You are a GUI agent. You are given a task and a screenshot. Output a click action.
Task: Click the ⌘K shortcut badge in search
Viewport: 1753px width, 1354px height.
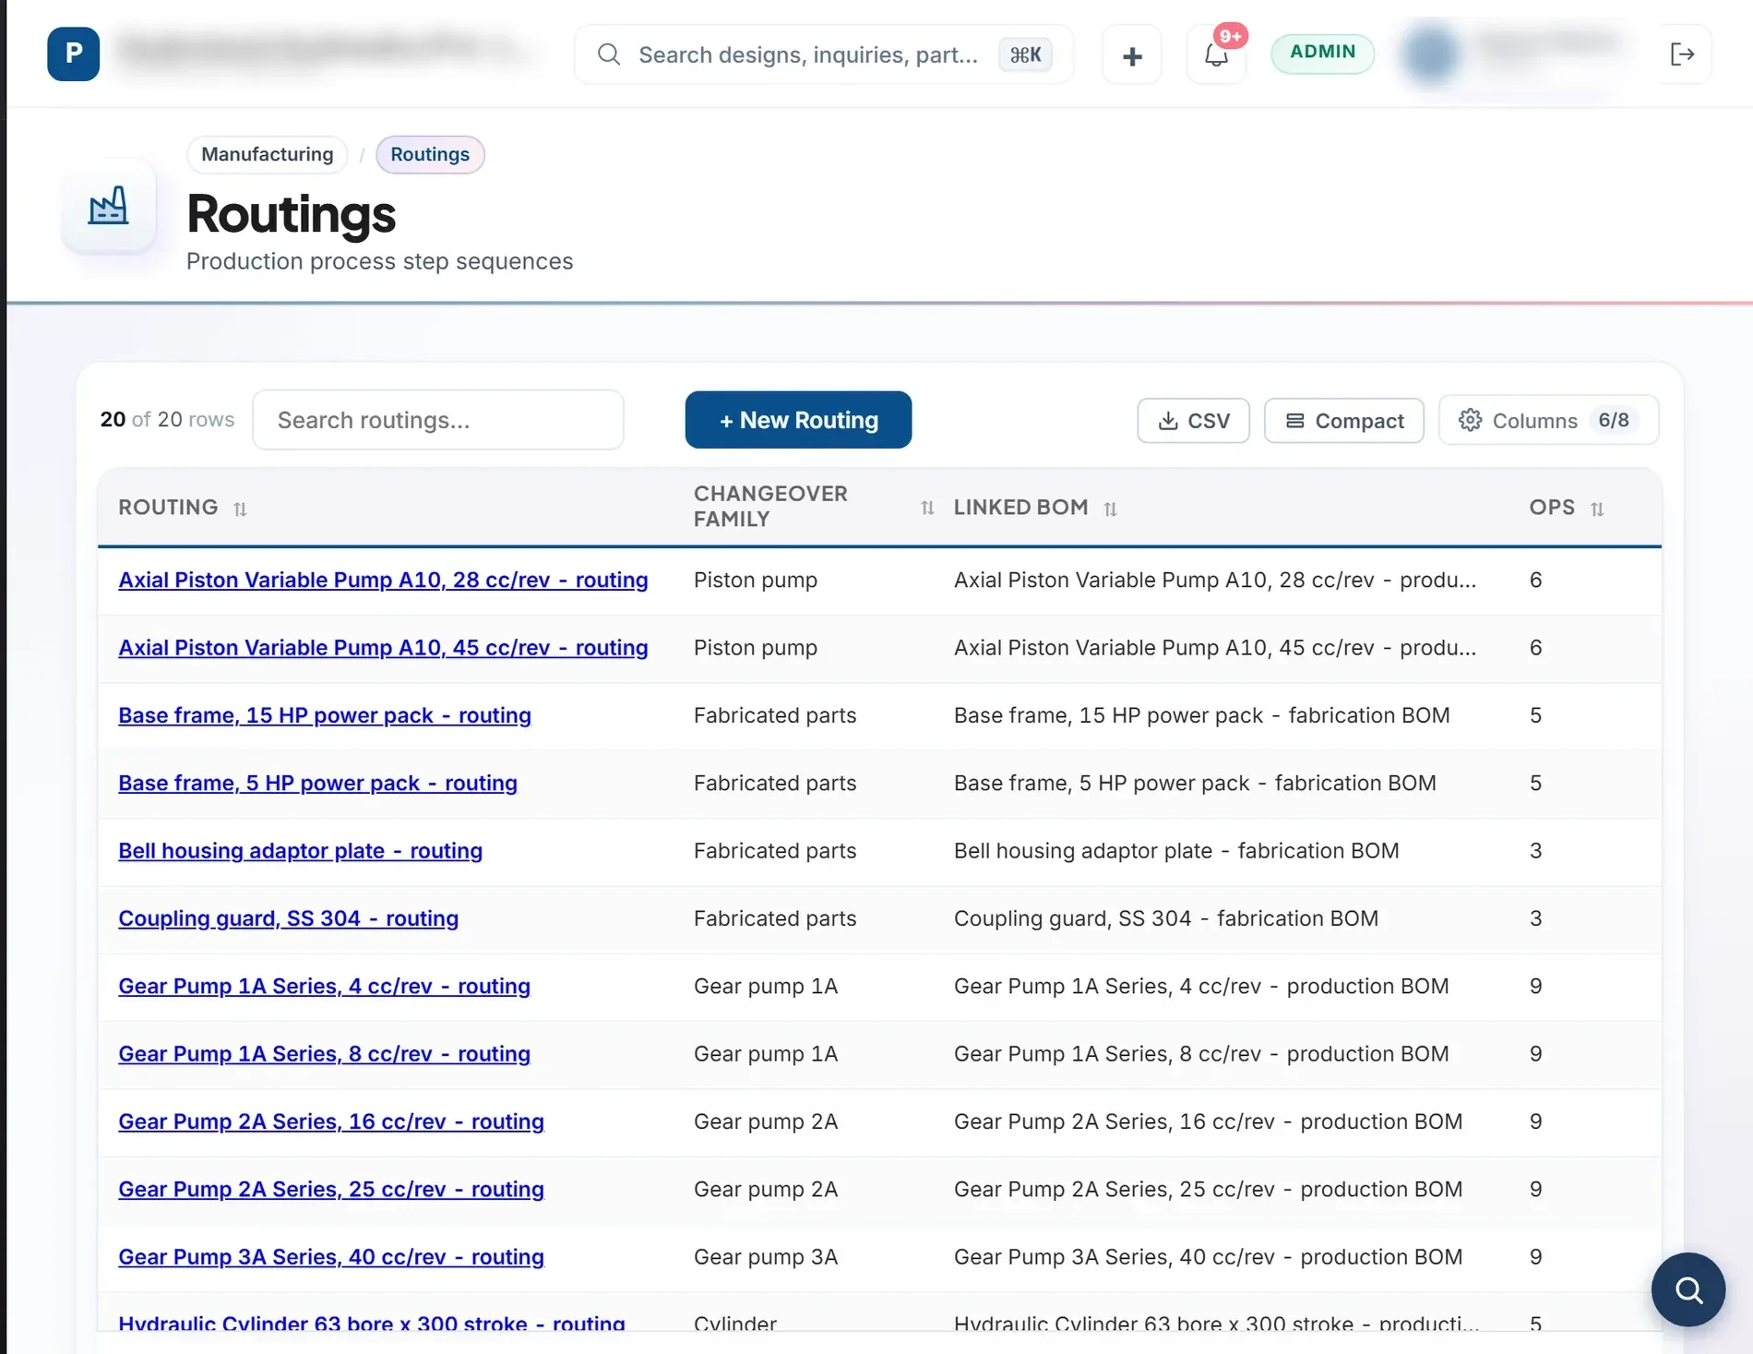(1025, 55)
